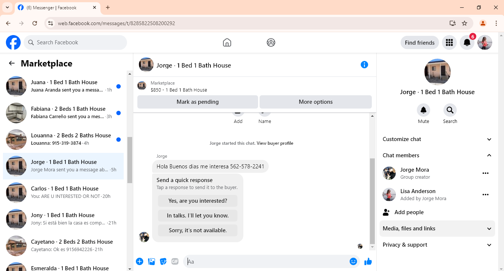
Task: Click the chat messages scrollbar thumb
Action: [x=372, y=201]
